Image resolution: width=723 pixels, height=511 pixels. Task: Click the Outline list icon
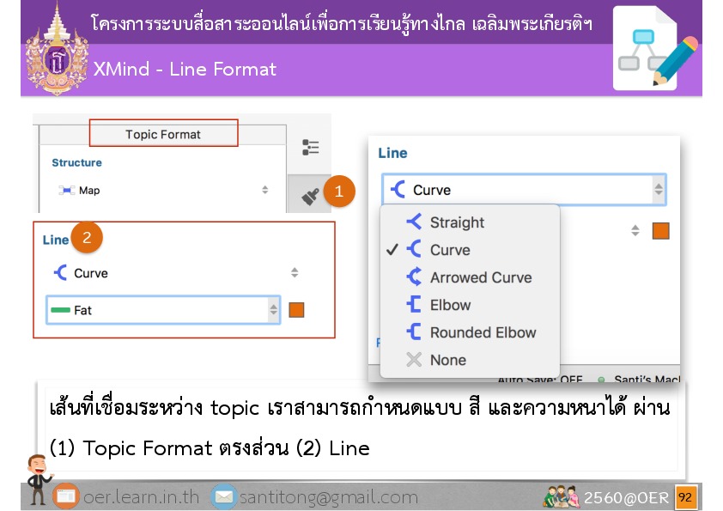[311, 148]
